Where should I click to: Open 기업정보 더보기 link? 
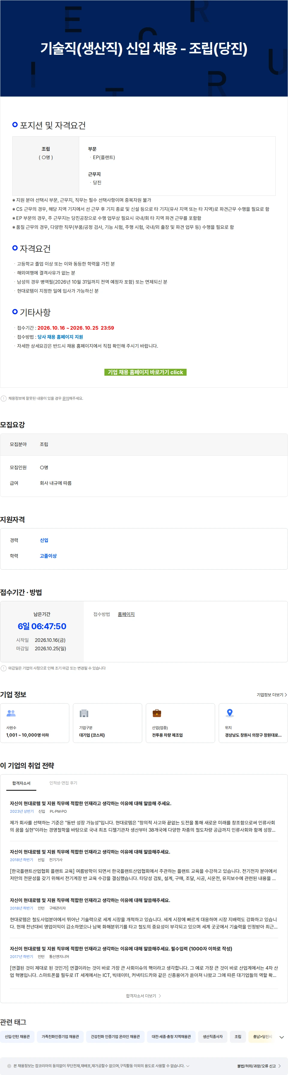point(272,695)
